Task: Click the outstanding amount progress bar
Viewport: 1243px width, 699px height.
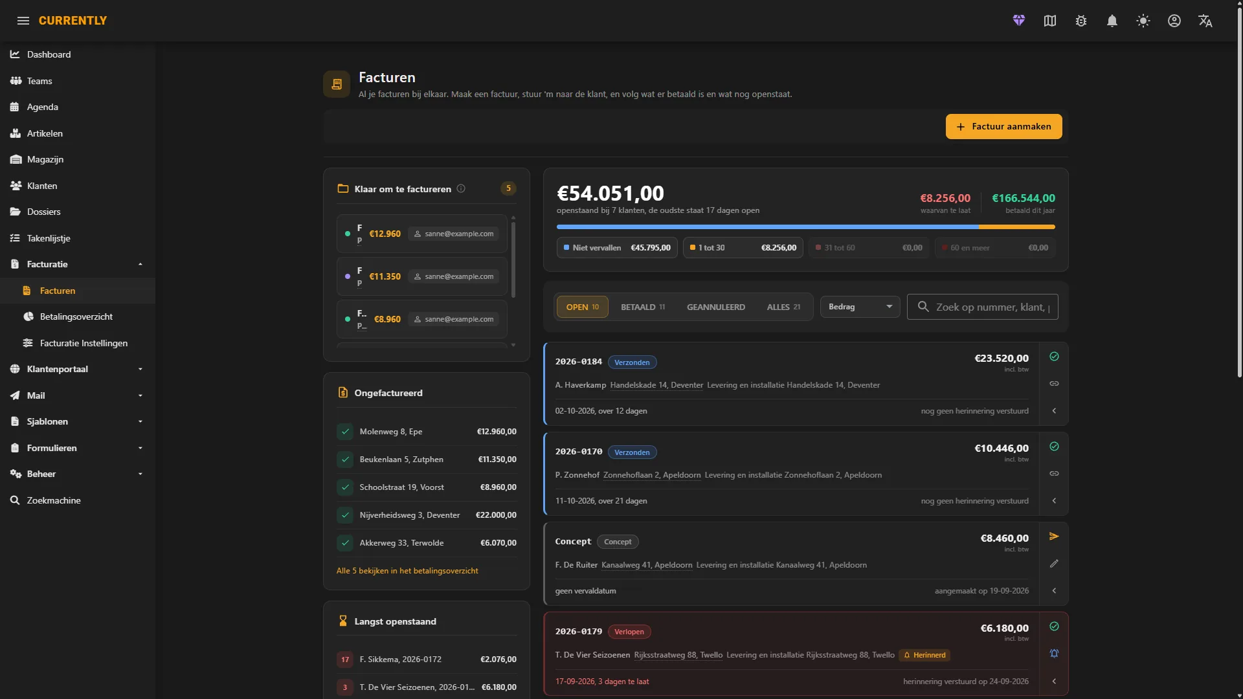Action: click(x=805, y=227)
